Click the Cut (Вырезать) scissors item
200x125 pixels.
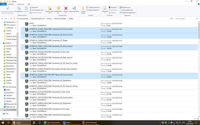pos(34,7)
